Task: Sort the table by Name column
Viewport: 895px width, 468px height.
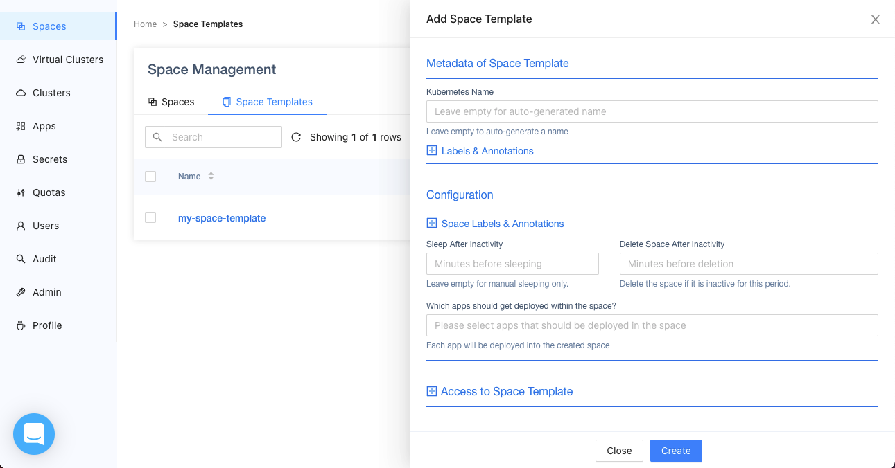Action: 211,177
